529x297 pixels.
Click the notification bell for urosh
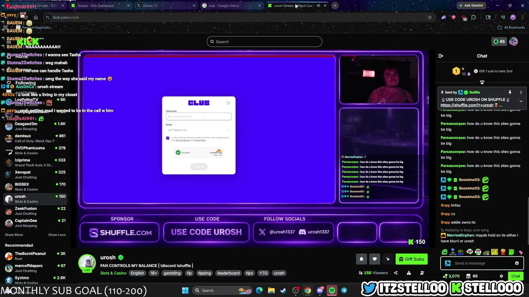361,259
